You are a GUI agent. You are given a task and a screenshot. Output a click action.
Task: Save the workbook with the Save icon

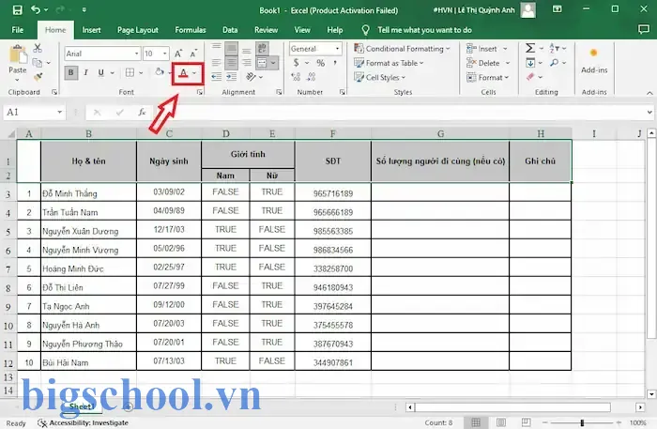click(x=17, y=10)
